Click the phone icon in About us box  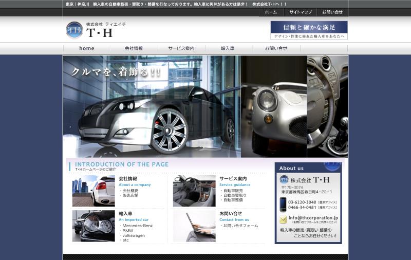point(283,204)
